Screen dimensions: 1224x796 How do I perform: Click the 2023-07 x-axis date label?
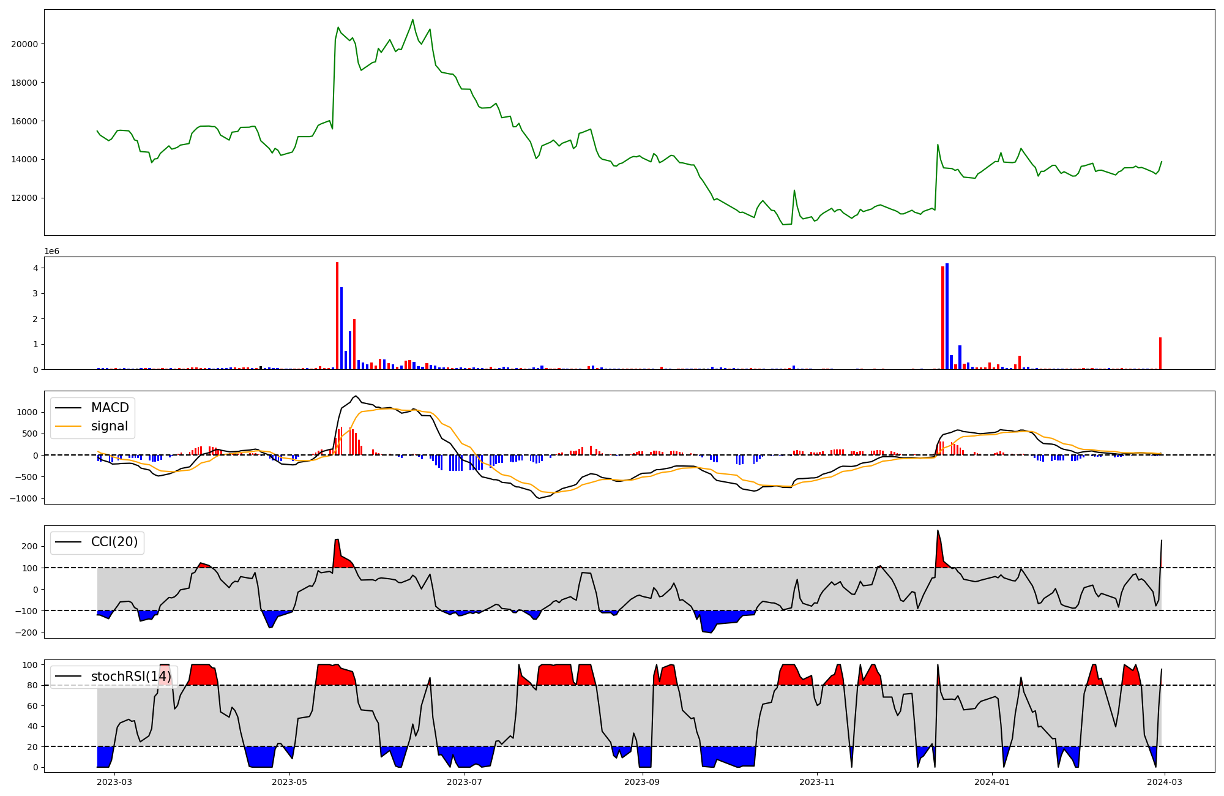[x=465, y=782]
